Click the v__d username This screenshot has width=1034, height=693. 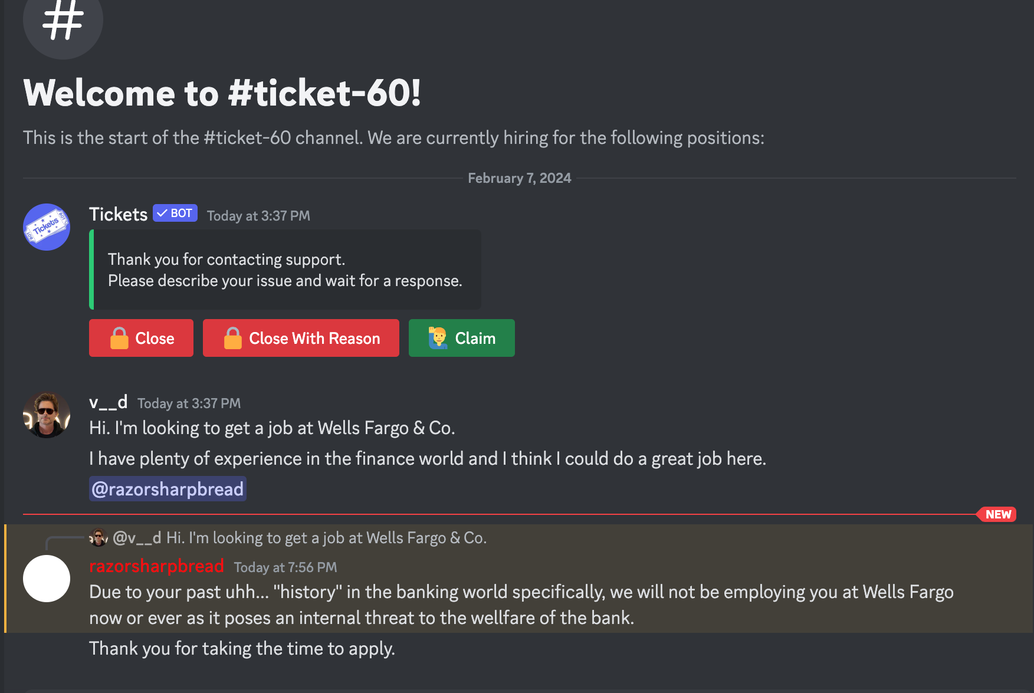pos(109,402)
